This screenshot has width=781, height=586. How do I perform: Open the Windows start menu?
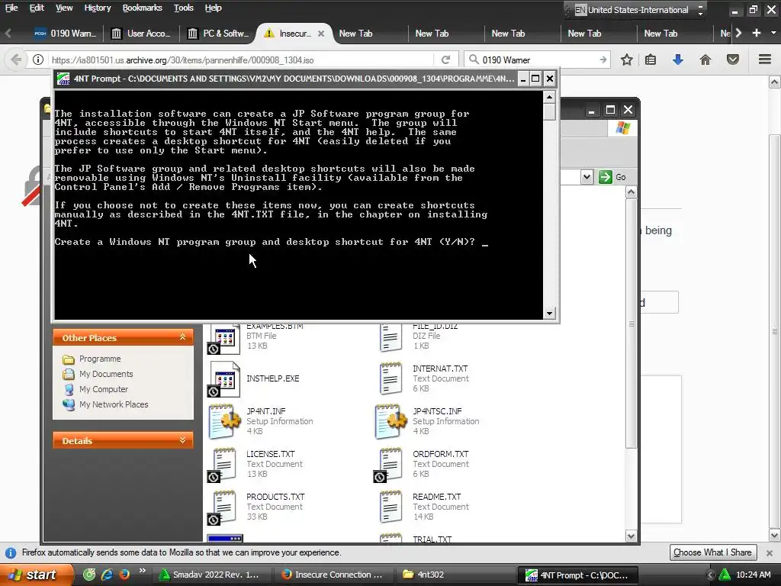pyautogui.click(x=37, y=575)
